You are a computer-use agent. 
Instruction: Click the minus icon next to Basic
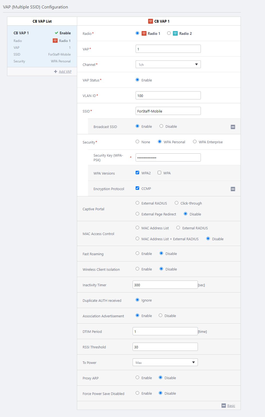(x=224, y=406)
